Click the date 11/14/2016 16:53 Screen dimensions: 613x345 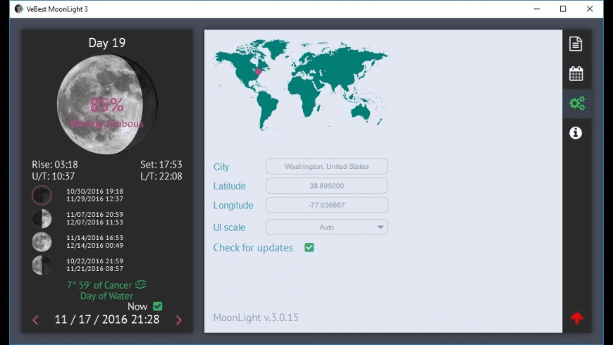pyautogui.click(x=94, y=237)
